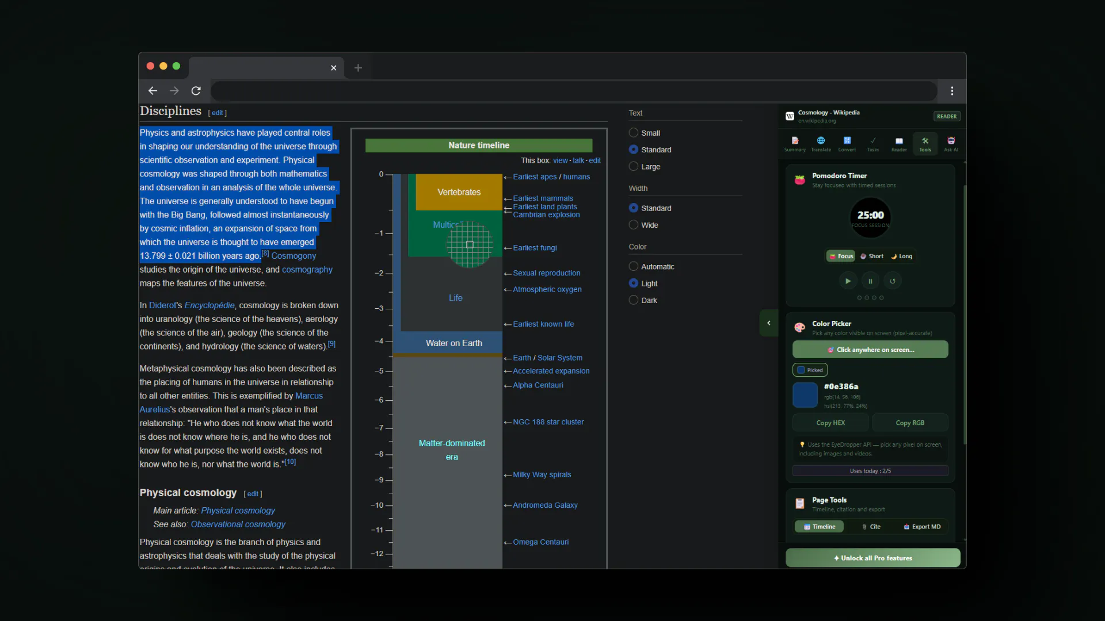
Task: Select the Export MD tab
Action: pos(922,527)
